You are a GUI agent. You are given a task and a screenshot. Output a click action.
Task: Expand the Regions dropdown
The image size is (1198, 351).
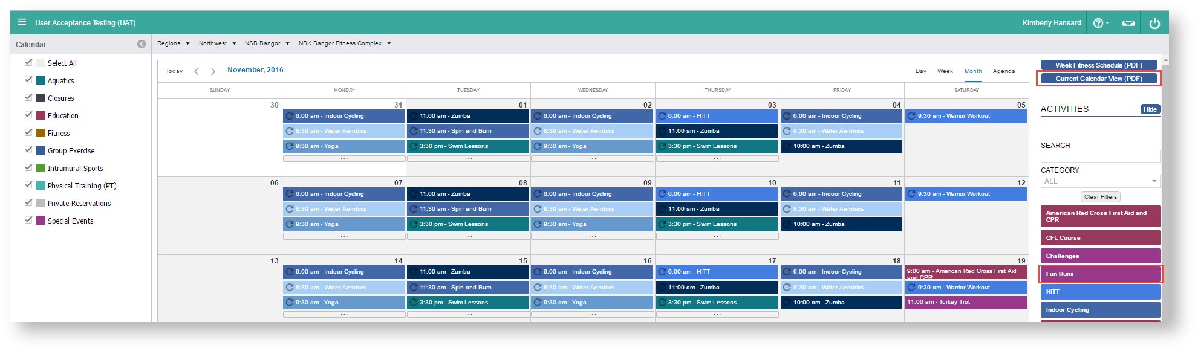click(x=173, y=43)
